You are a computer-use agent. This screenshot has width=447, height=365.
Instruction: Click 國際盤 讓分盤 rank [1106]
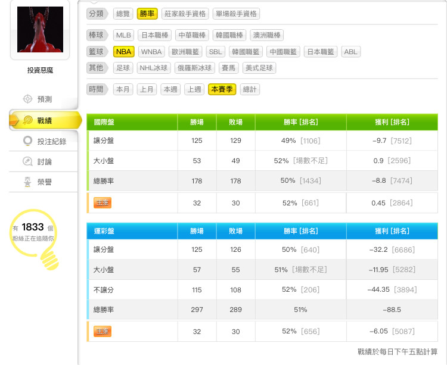[311, 141]
